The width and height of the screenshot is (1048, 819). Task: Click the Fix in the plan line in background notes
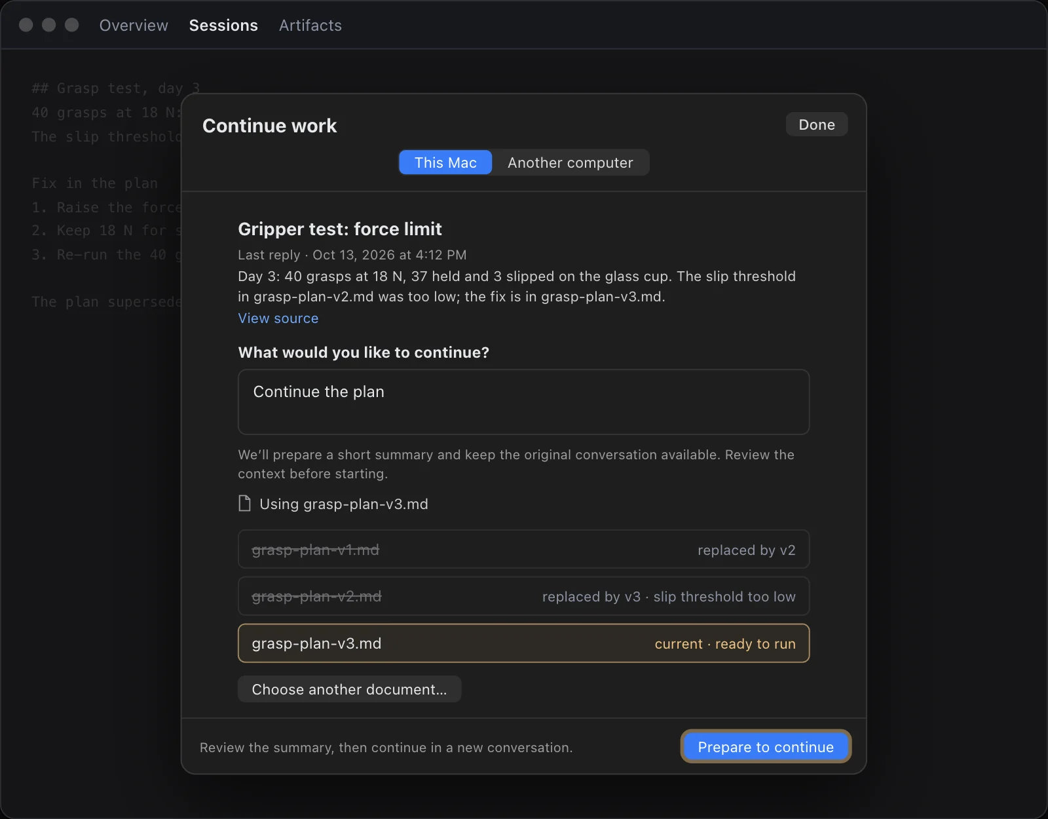(x=95, y=183)
